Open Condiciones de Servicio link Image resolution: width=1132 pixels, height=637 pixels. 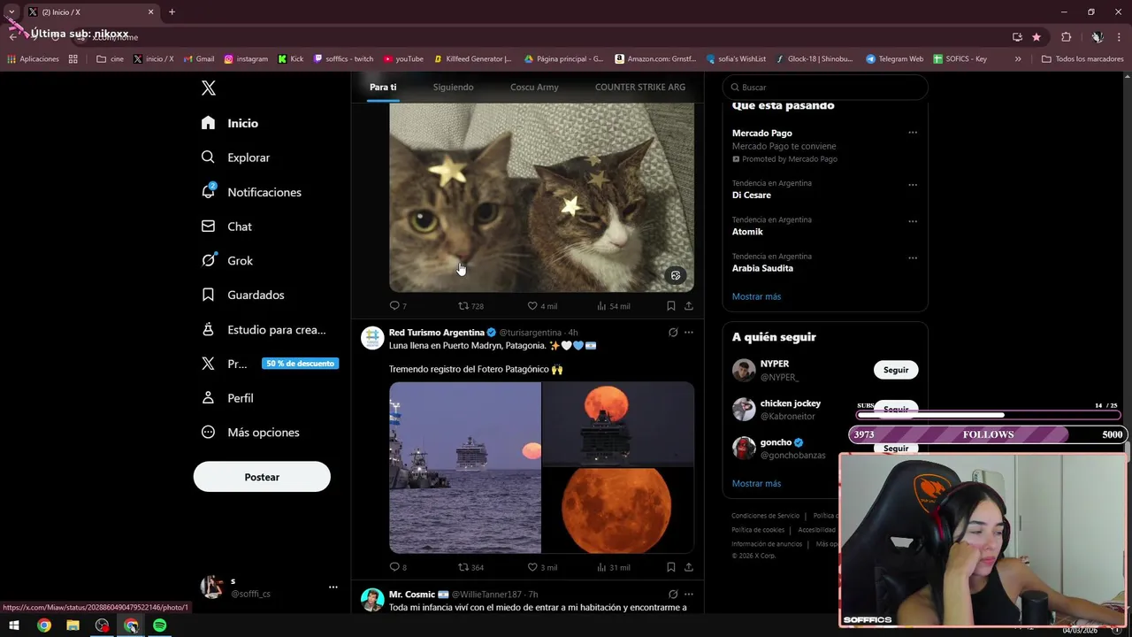(x=765, y=516)
